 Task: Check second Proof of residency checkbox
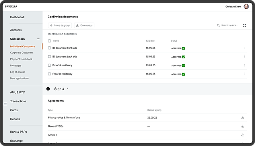[49, 74]
